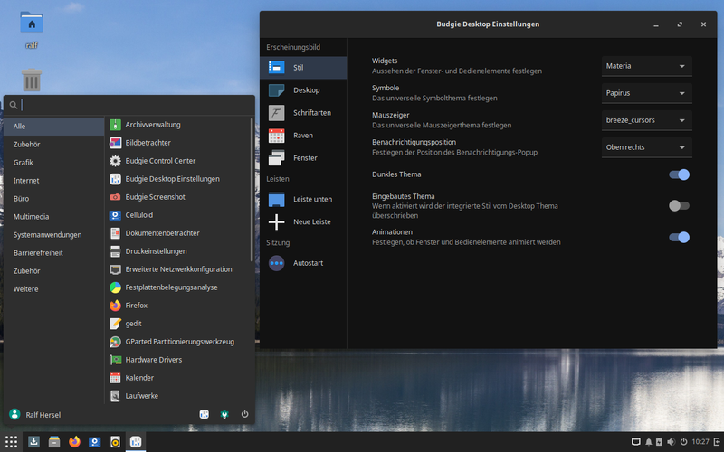
Task: Click the power icon in system tray
Action: coord(683,442)
